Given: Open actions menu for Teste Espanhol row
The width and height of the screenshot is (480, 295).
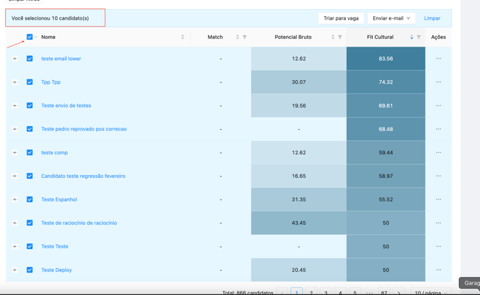Looking at the screenshot, I should pos(438,199).
